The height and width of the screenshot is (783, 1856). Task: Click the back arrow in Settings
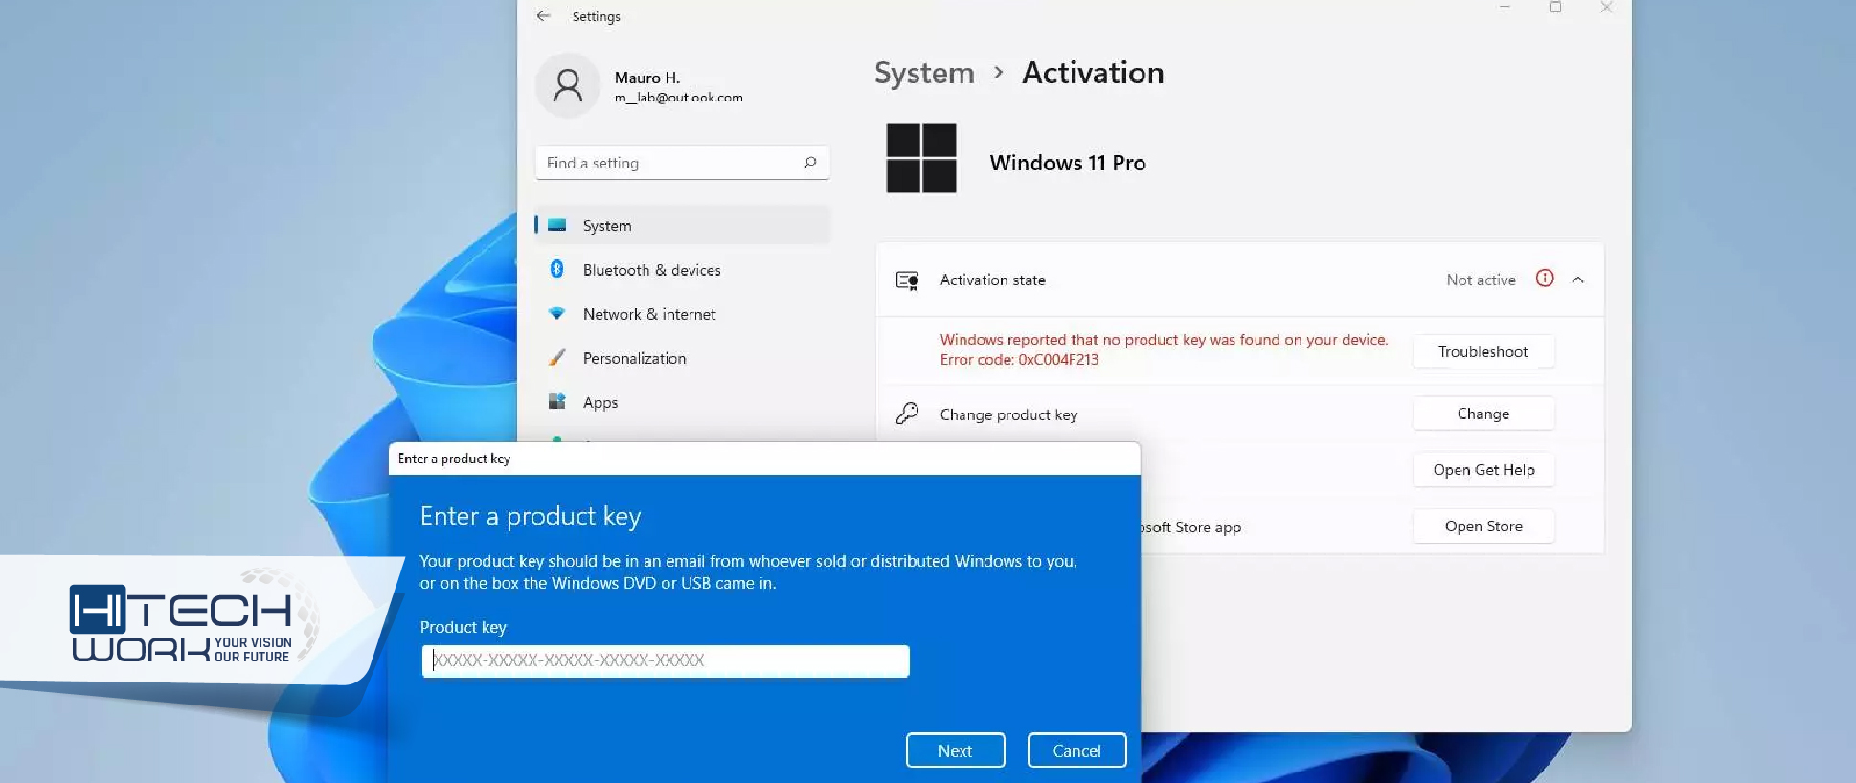(544, 16)
